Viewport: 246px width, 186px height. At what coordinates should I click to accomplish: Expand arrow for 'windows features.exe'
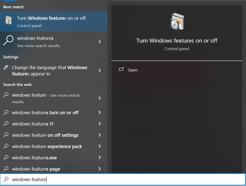pos(100,157)
